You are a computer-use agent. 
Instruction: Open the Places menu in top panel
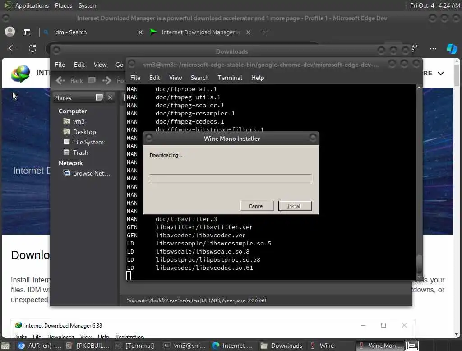tap(63, 5)
